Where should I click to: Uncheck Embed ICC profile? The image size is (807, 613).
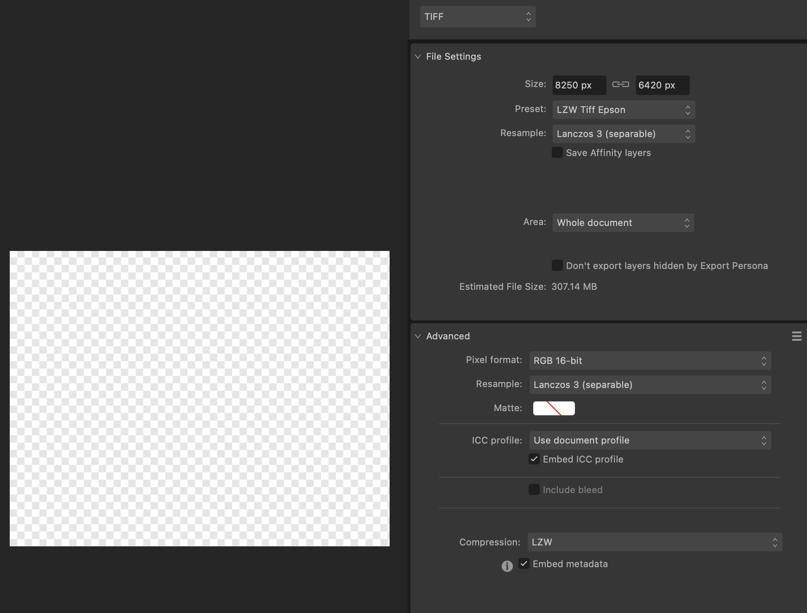click(534, 459)
